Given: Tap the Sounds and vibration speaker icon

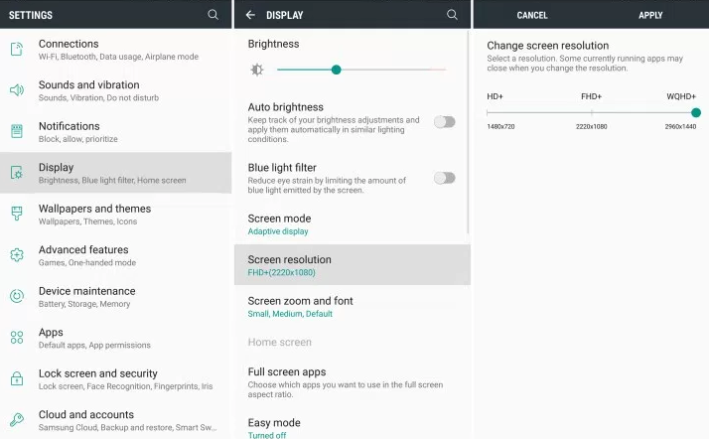Looking at the screenshot, I should pyautogui.click(x=17, y=90).
